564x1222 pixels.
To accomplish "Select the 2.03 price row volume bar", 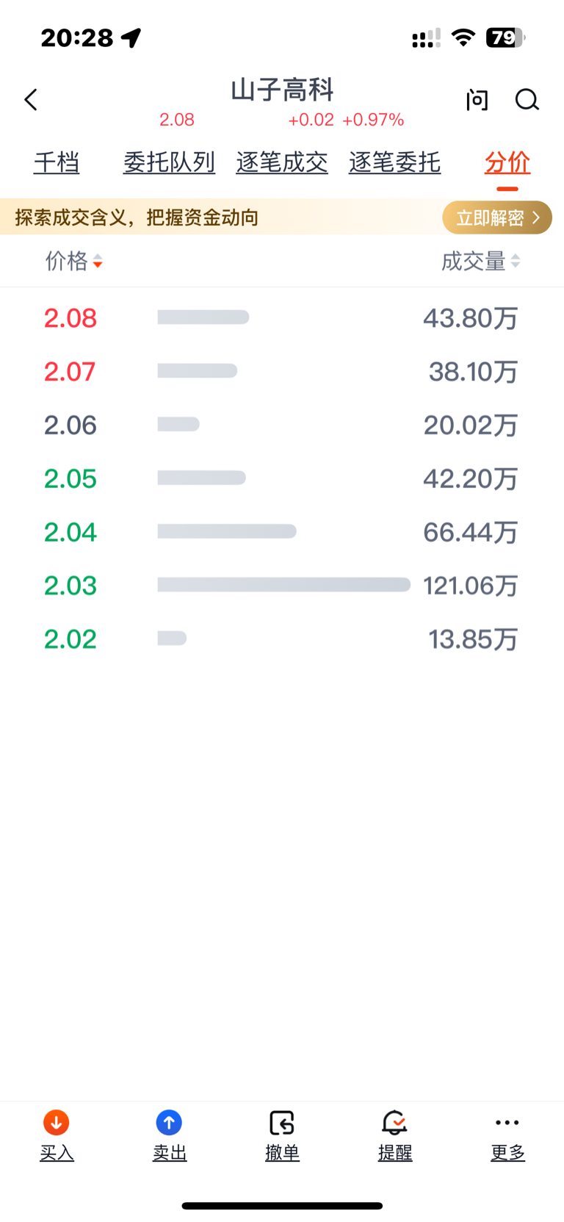I will 284,585.
